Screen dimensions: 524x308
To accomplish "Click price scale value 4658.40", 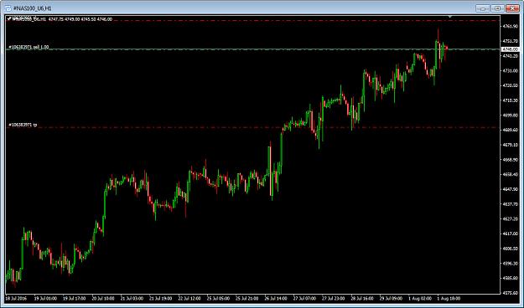I will (x=511, y=174).
